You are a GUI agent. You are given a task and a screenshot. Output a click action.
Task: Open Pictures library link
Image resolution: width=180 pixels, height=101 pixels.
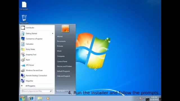(x=60, y=46)
